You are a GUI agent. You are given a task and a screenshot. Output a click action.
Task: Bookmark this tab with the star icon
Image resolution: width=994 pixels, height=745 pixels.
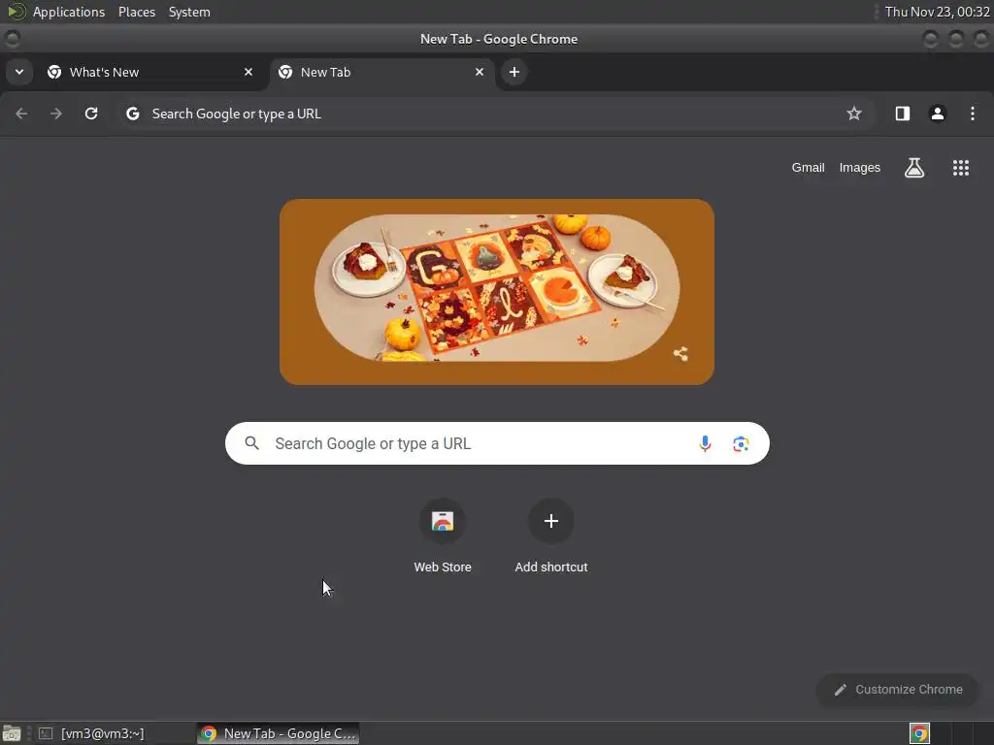point(854,113)
